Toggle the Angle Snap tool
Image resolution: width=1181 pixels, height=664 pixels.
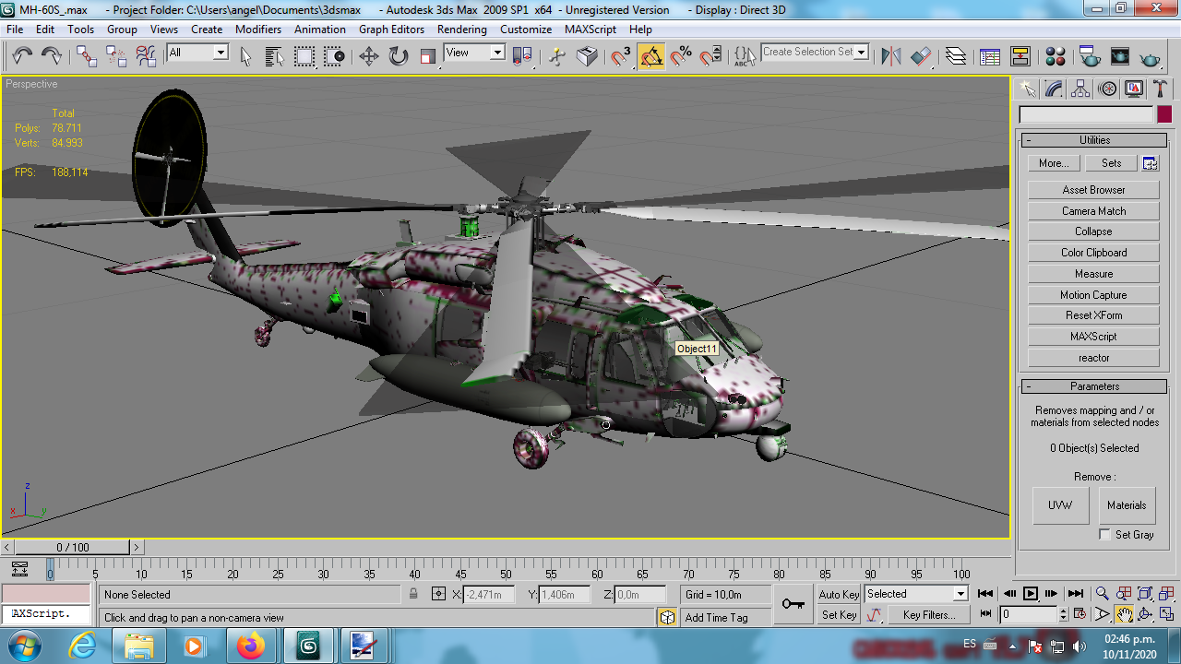click(x=651, y=56)
